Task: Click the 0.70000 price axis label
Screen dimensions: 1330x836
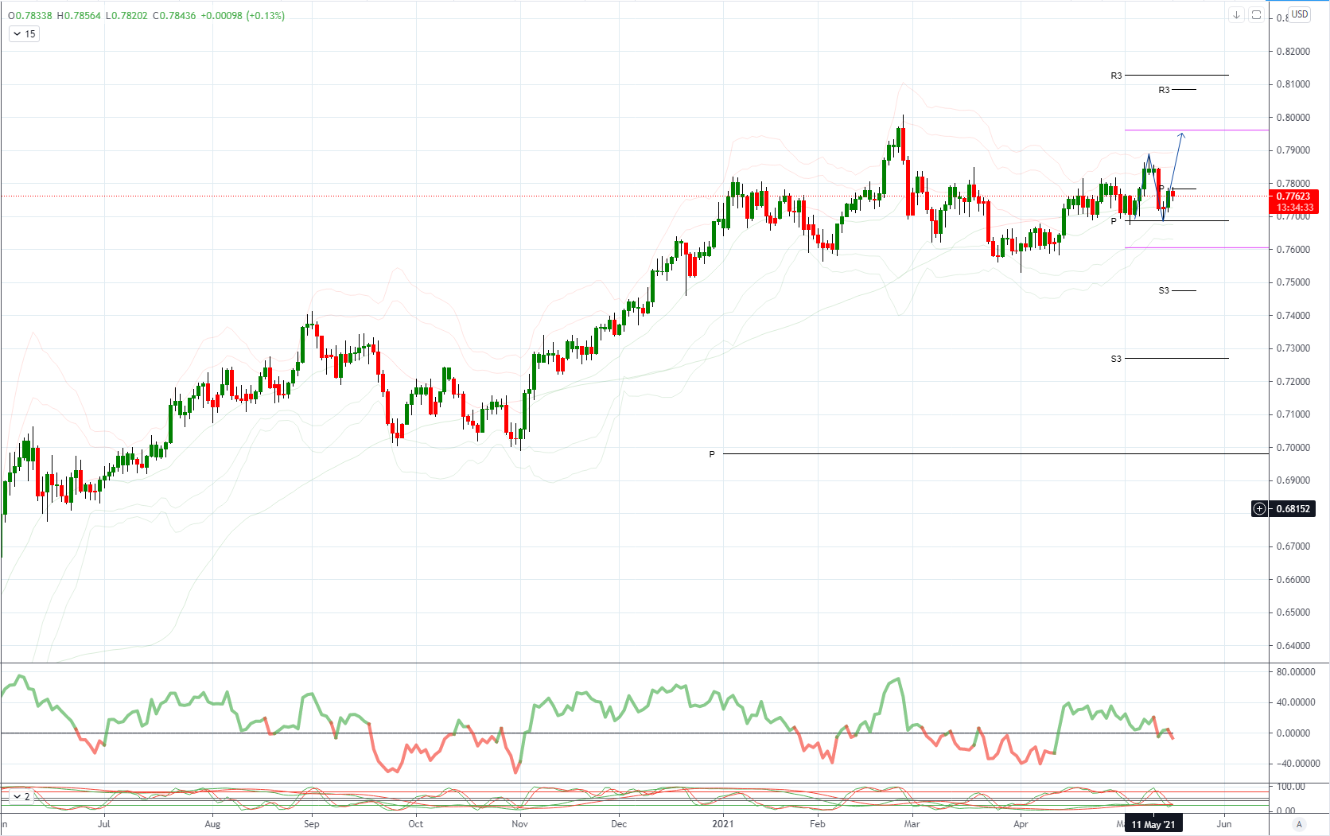Action: click(x=1293, y=448)
